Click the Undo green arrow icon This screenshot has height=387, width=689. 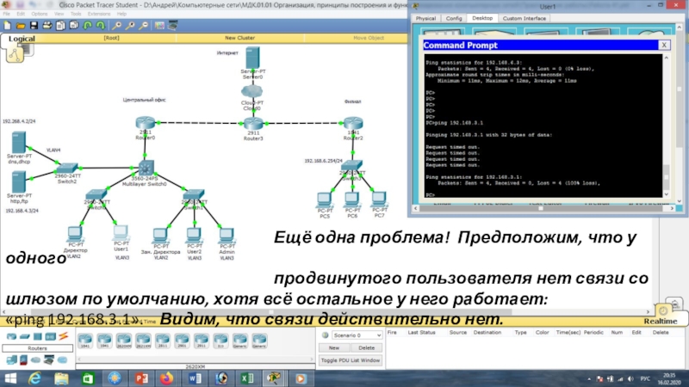point(88,26)
